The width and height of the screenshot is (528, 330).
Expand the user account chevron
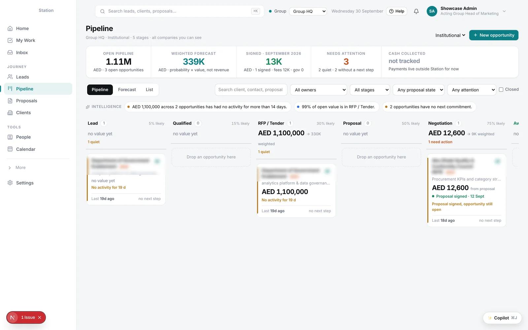pos(504,11)
